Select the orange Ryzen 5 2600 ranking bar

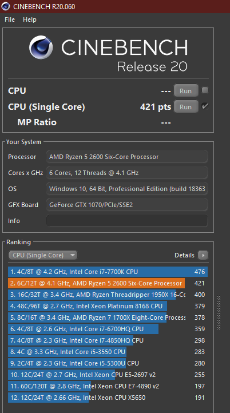[96, 283]
